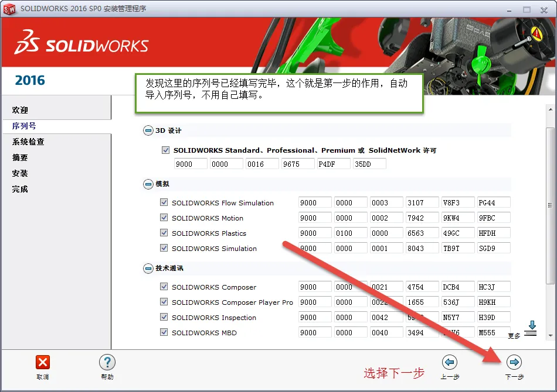Screen dimensions: 557x392
Task: Select 完成 in the sidebar
Action: [x=20, y=189]
